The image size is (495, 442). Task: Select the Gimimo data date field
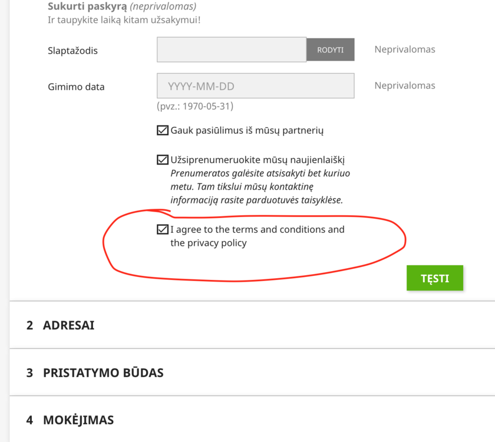(x=255, y=85)
